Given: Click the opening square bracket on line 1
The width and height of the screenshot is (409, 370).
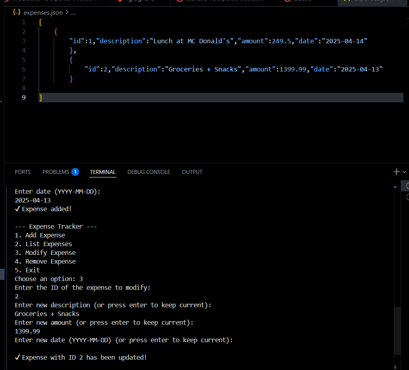Looking at the screenshot, I should pos(41,22).
